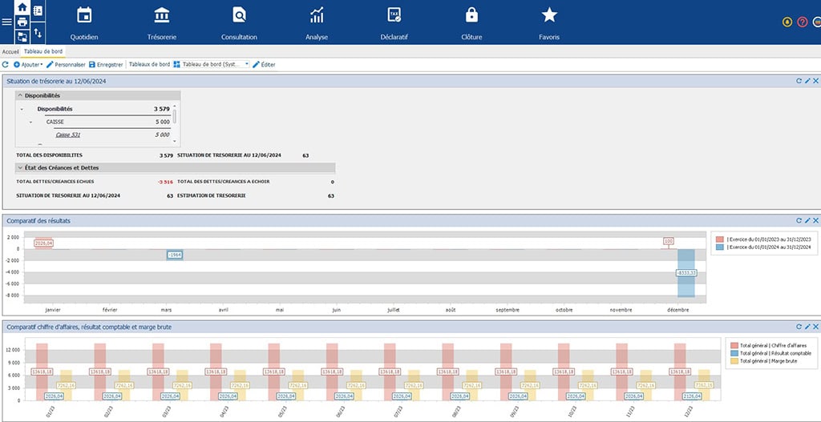This screenshot has height=422, width=821.
Task: Collapse the bold Disponibilités tree row
Action: pyautogui.click(x=22, y=109)
